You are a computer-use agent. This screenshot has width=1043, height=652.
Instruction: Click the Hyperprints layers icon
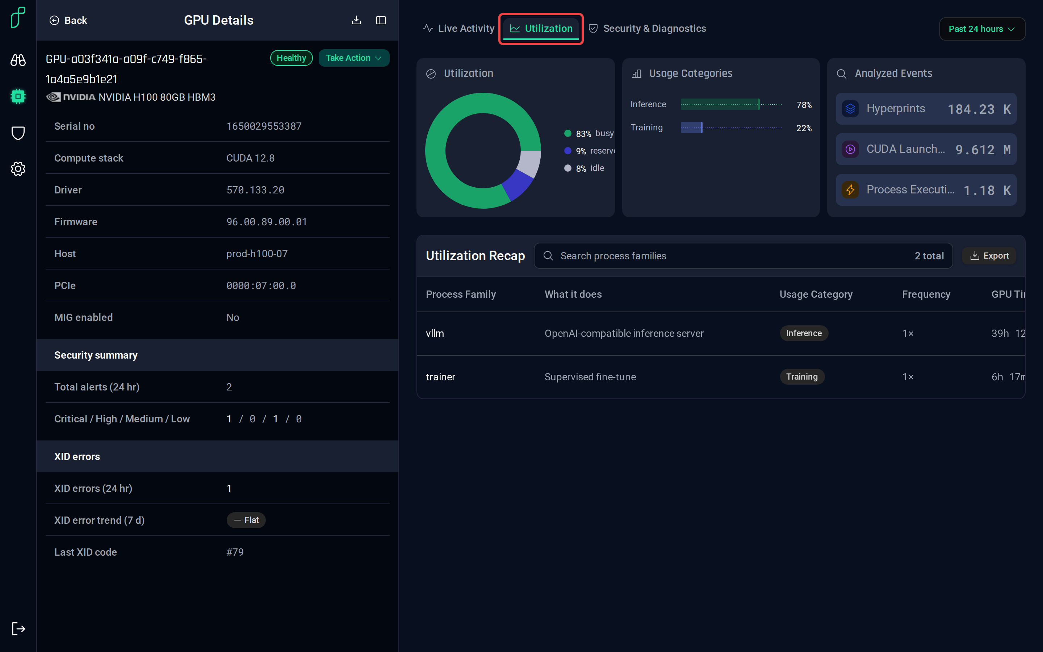(850, 109)
